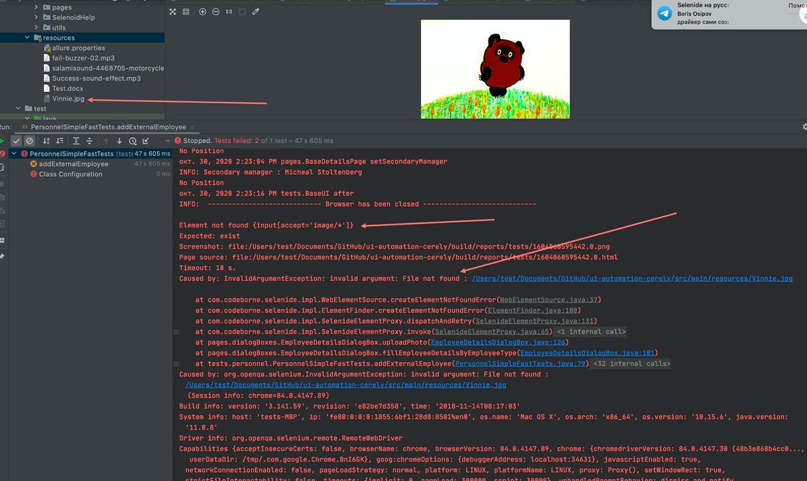The width and height of the screenshot is (807, 481).
Task: Click the "Browser has been closed" log line
Action: click(x=357, y=204)
